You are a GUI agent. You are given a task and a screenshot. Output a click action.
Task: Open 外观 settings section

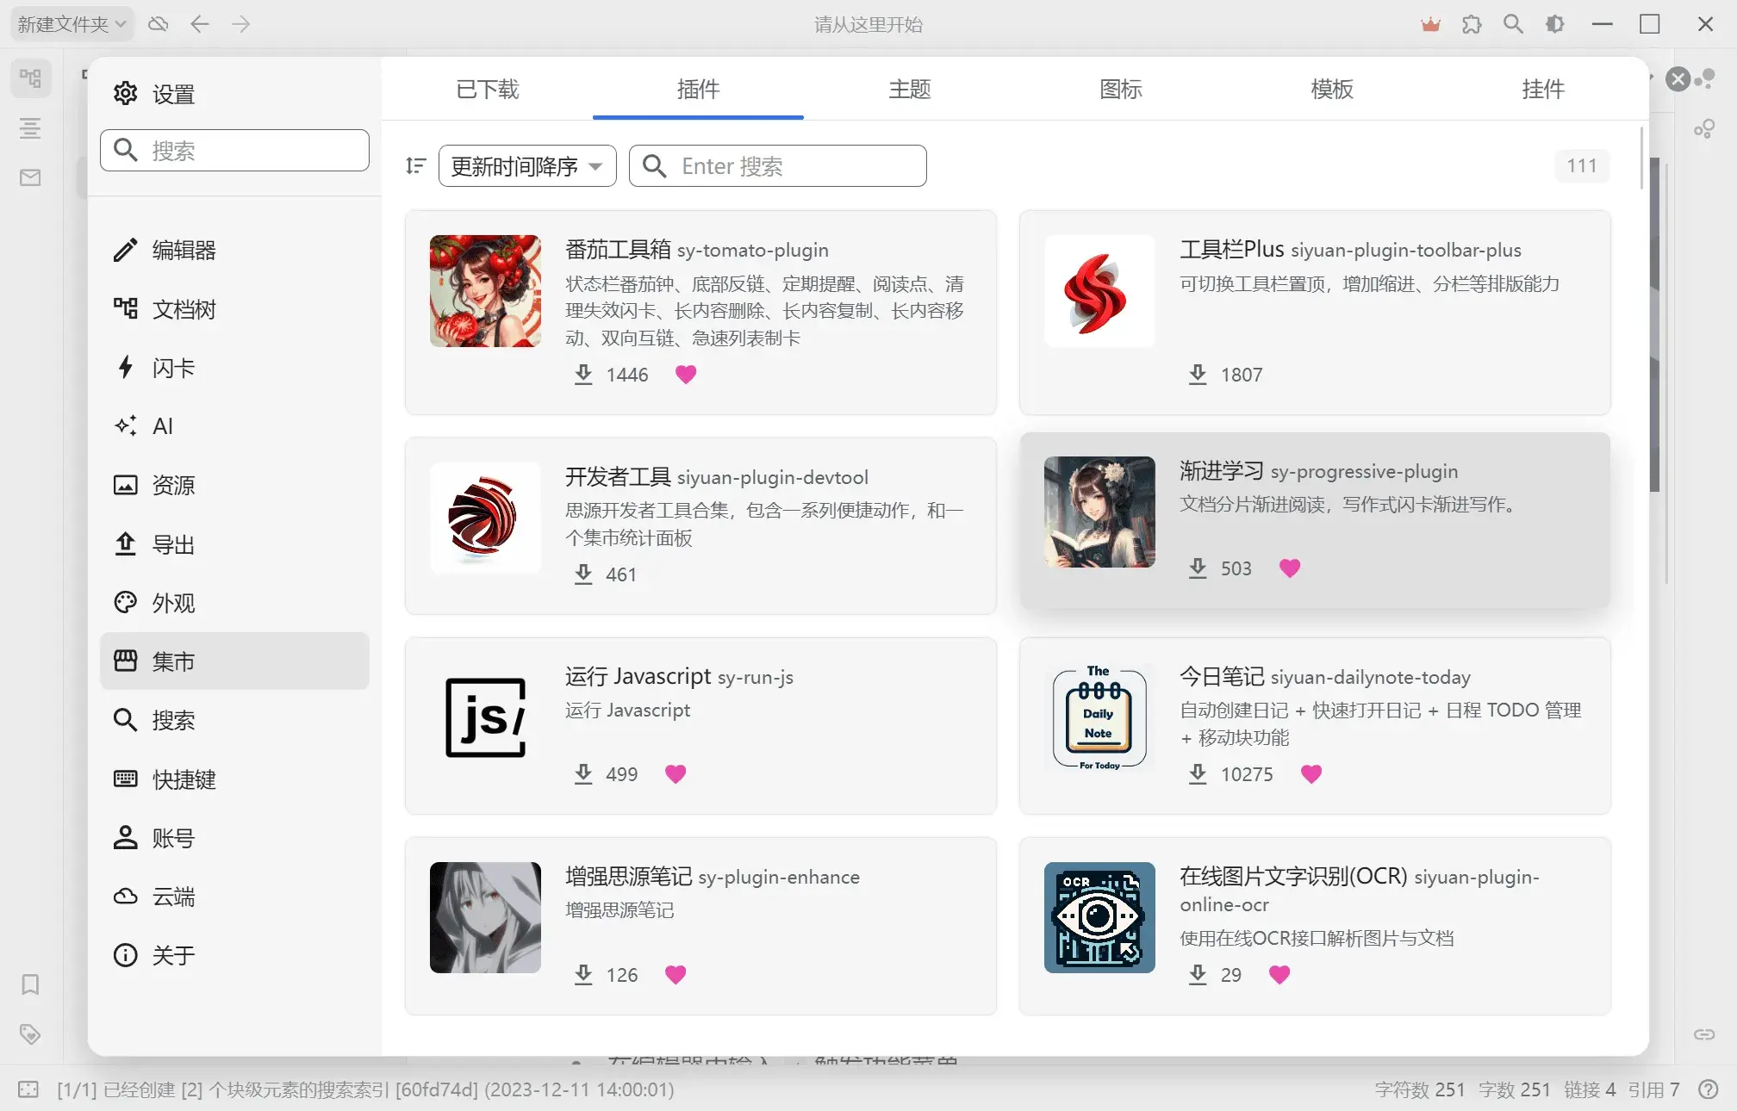coord(234,603)
